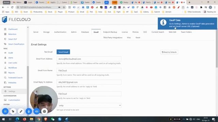The width and height of the screenshot is (218, 122).
Task: Switch to the Content Search tab
Action: pyautogui.click(x=158, y=32)
